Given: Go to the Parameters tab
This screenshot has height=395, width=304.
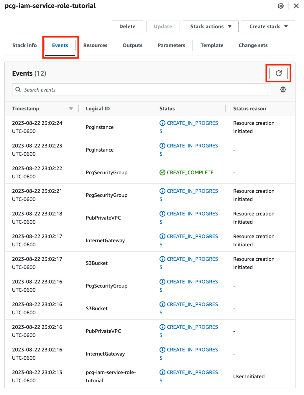Looking at the screenshot, I should [x=171, y=45].
